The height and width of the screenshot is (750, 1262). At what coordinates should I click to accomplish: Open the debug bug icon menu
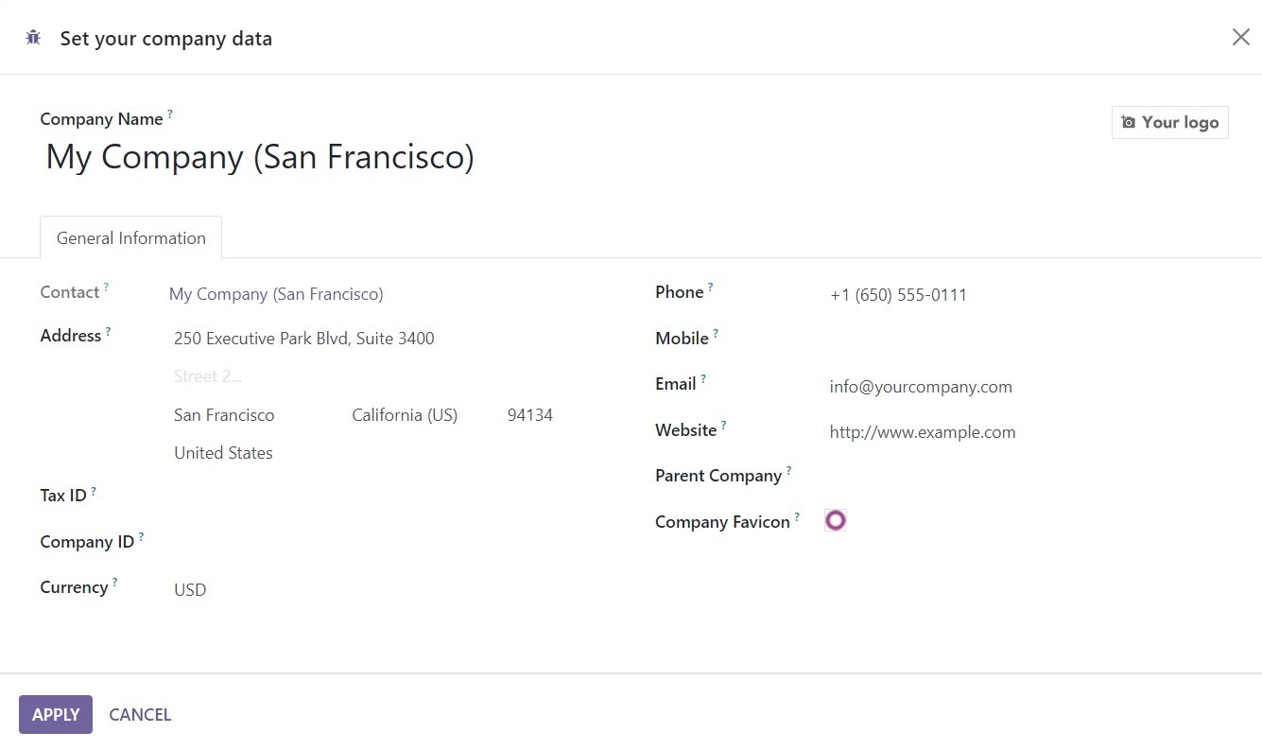click(x=33, y=38)
